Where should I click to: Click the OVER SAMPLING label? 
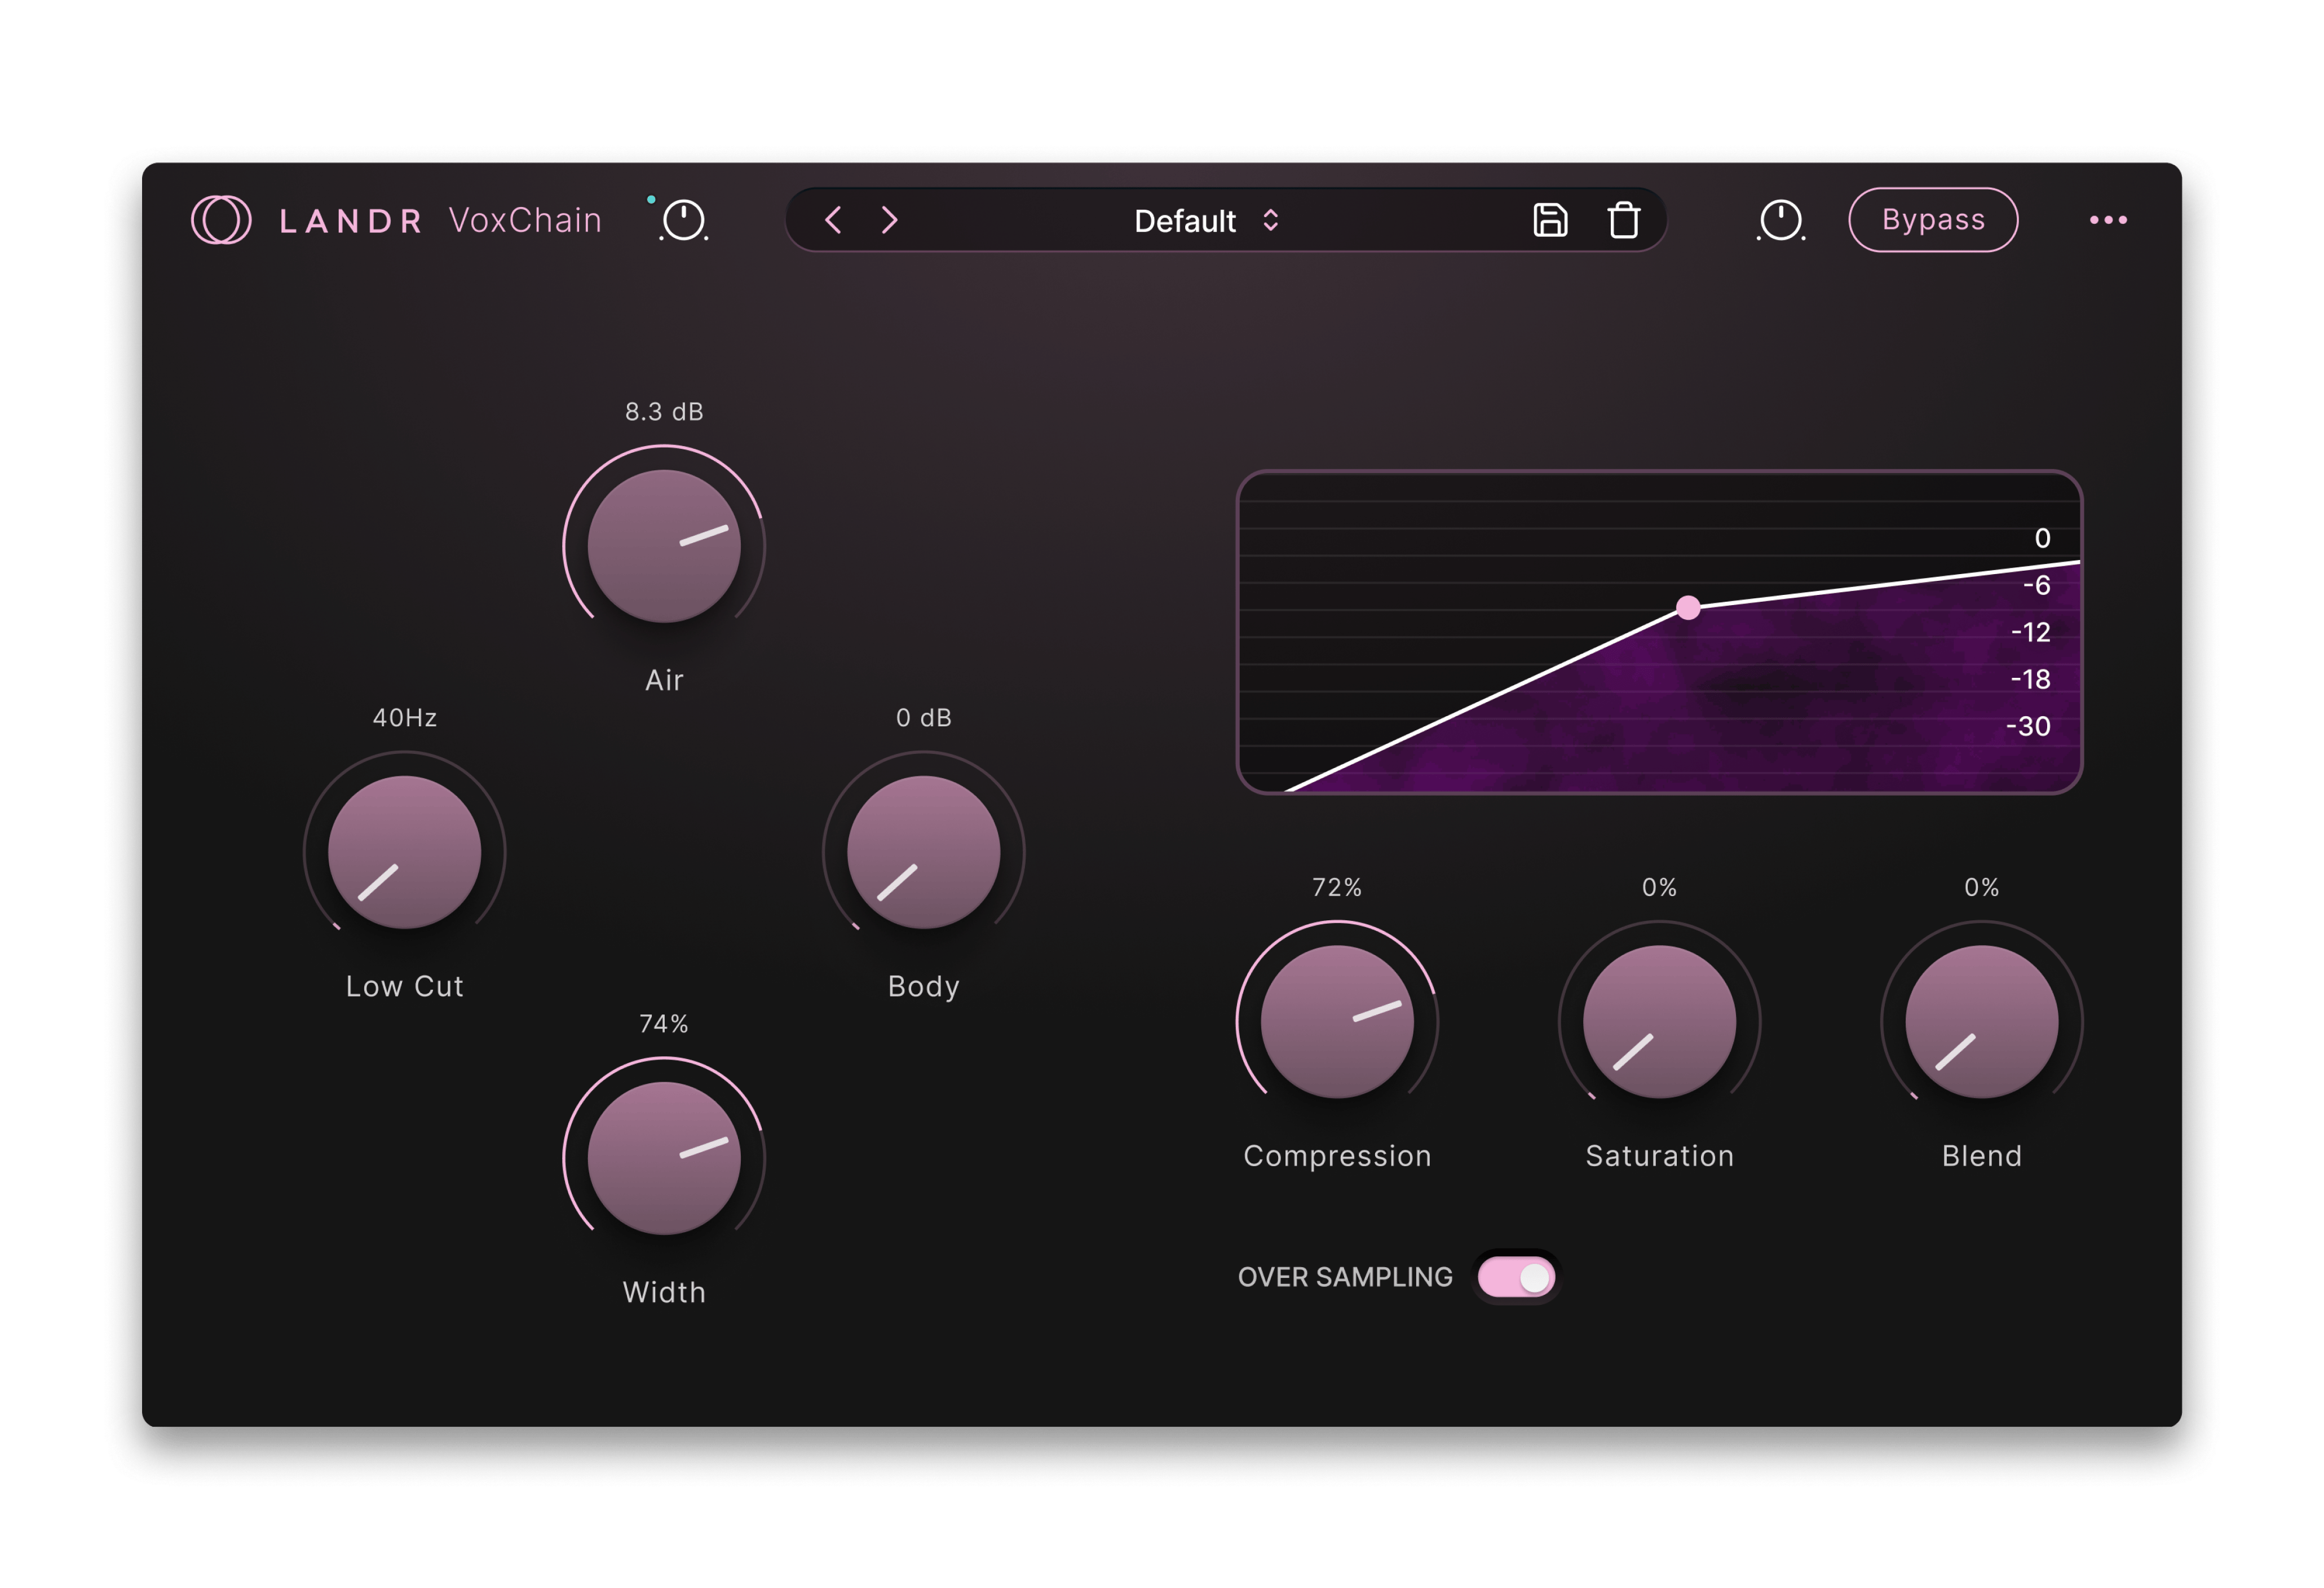(x=1345, y=1276)
